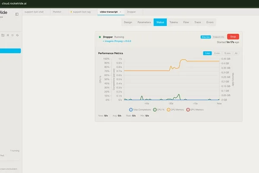Select the Status view tab
The height and width of the screenshot is (173, 259).
[x=160, y=22]
